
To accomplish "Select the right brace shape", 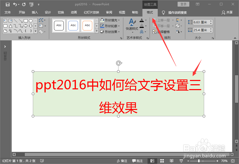I will (31, 31).
